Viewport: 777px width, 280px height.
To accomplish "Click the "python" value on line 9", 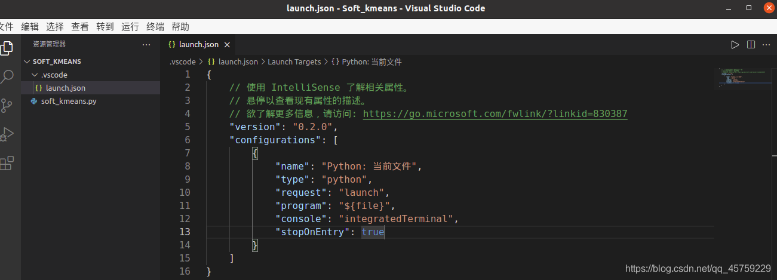I will 344,179.
